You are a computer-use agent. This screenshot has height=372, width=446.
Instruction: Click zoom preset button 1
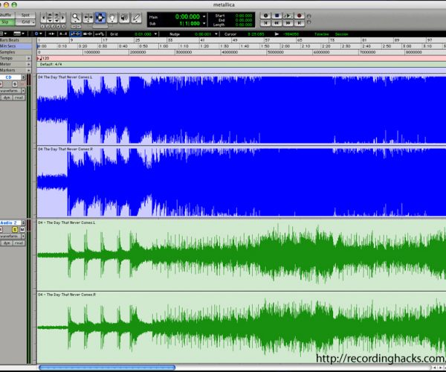pyautogui.click(x=42, y=27)
